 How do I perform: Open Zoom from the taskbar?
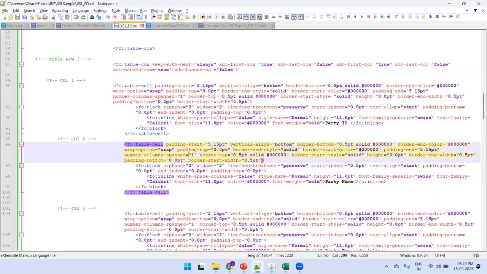coord(299,266)
